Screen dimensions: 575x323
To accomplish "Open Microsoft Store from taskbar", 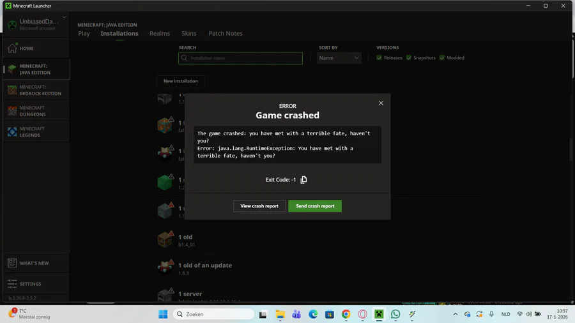I will [329, 314].
